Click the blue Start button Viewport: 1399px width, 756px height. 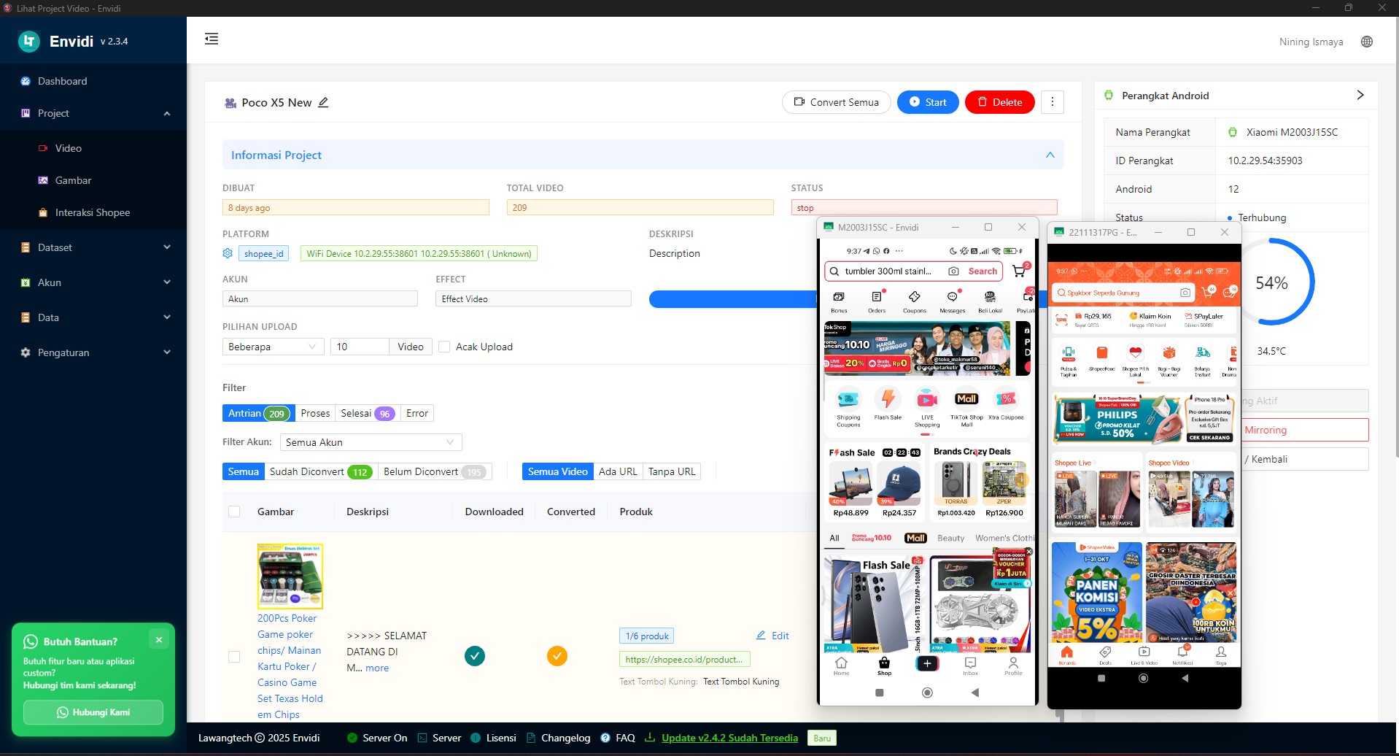(x=928, y=102)
